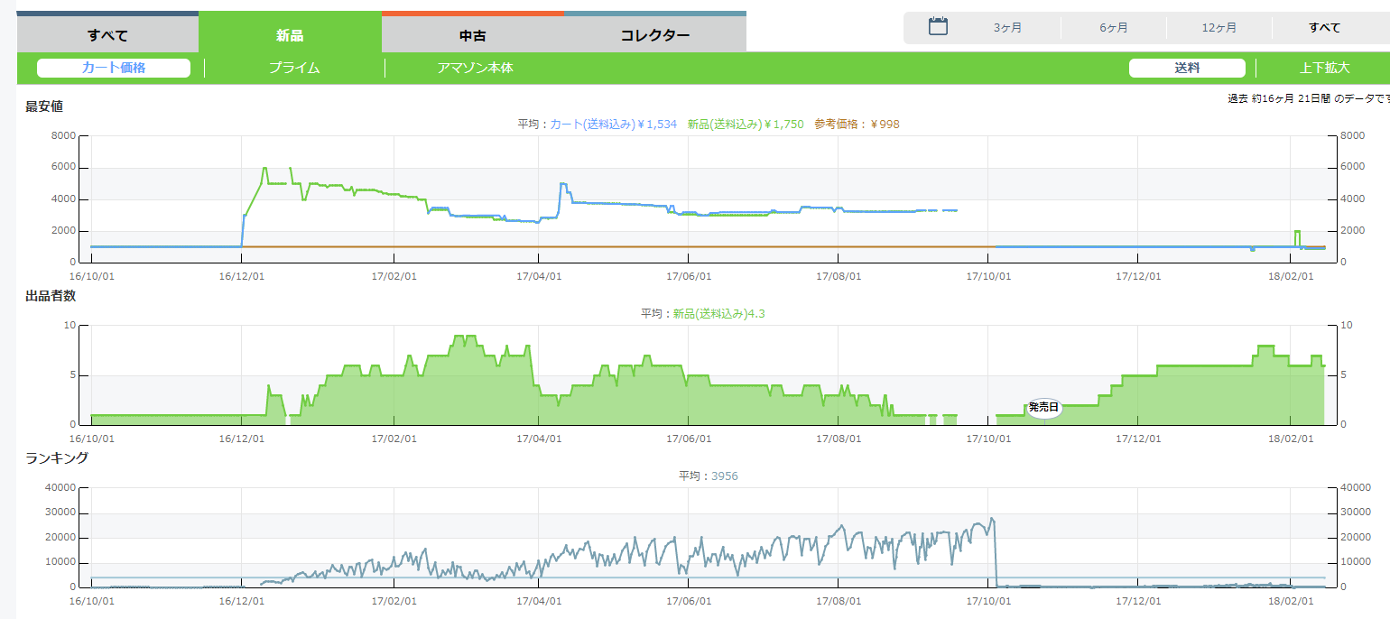Click 上下拡大 to expand vertically
Viewport: 1390px width, 619px height.
[x=1324, y=68]
